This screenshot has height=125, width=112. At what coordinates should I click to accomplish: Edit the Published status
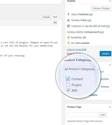(91, 14)
